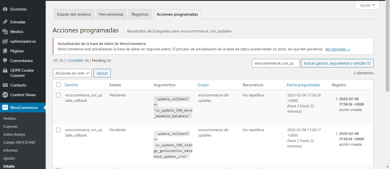Open Pedidos in WooCommerce submenu
The image size is (390, 169).
10,118
